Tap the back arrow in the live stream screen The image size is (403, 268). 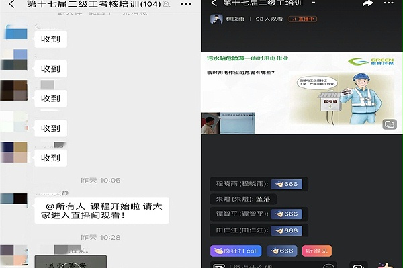[214, 3]
